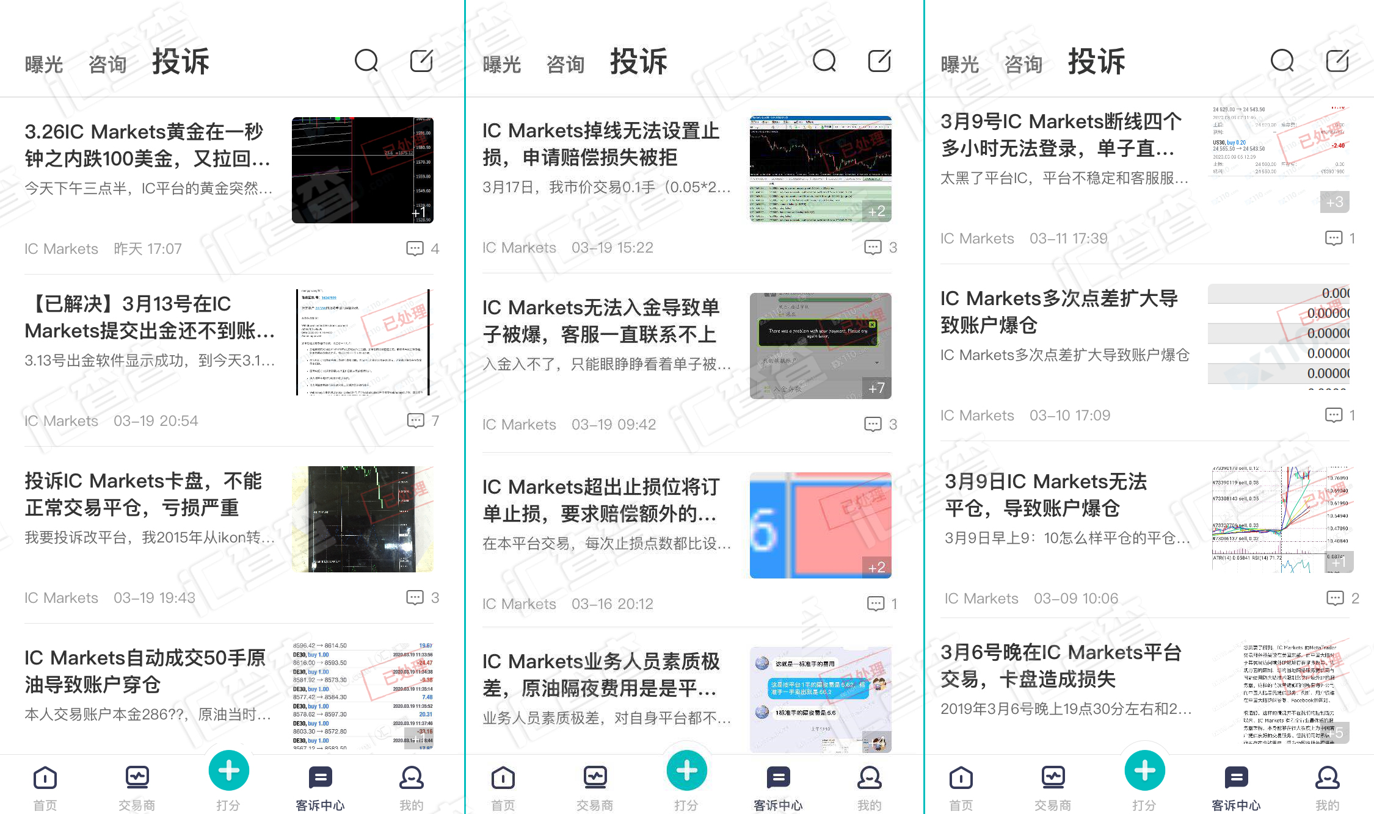Image resolution: width=1374 pixels, height=814 pixels.
Task: Open 3月9日IC Markets无法平仓 complaint title
Action: [1046, 494]
